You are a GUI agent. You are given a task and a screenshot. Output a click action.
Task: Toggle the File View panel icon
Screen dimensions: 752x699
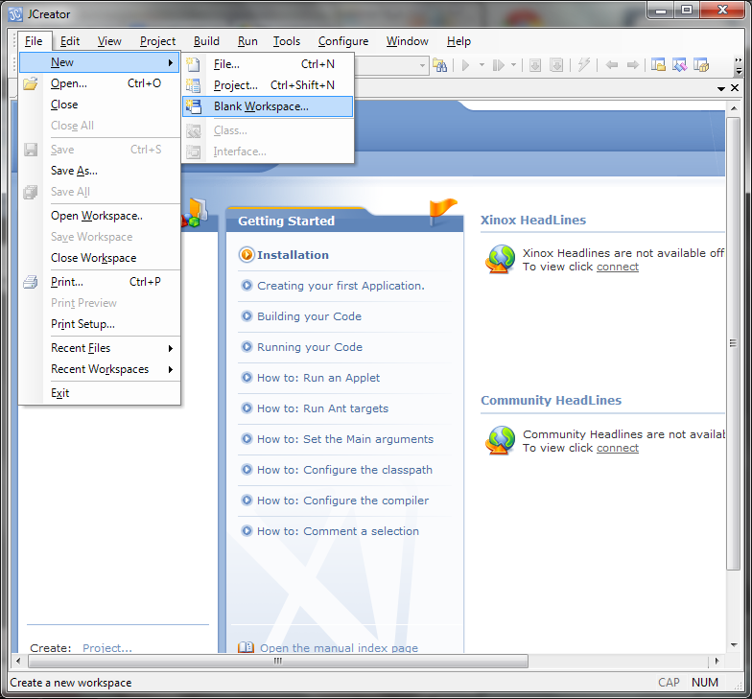658,65
